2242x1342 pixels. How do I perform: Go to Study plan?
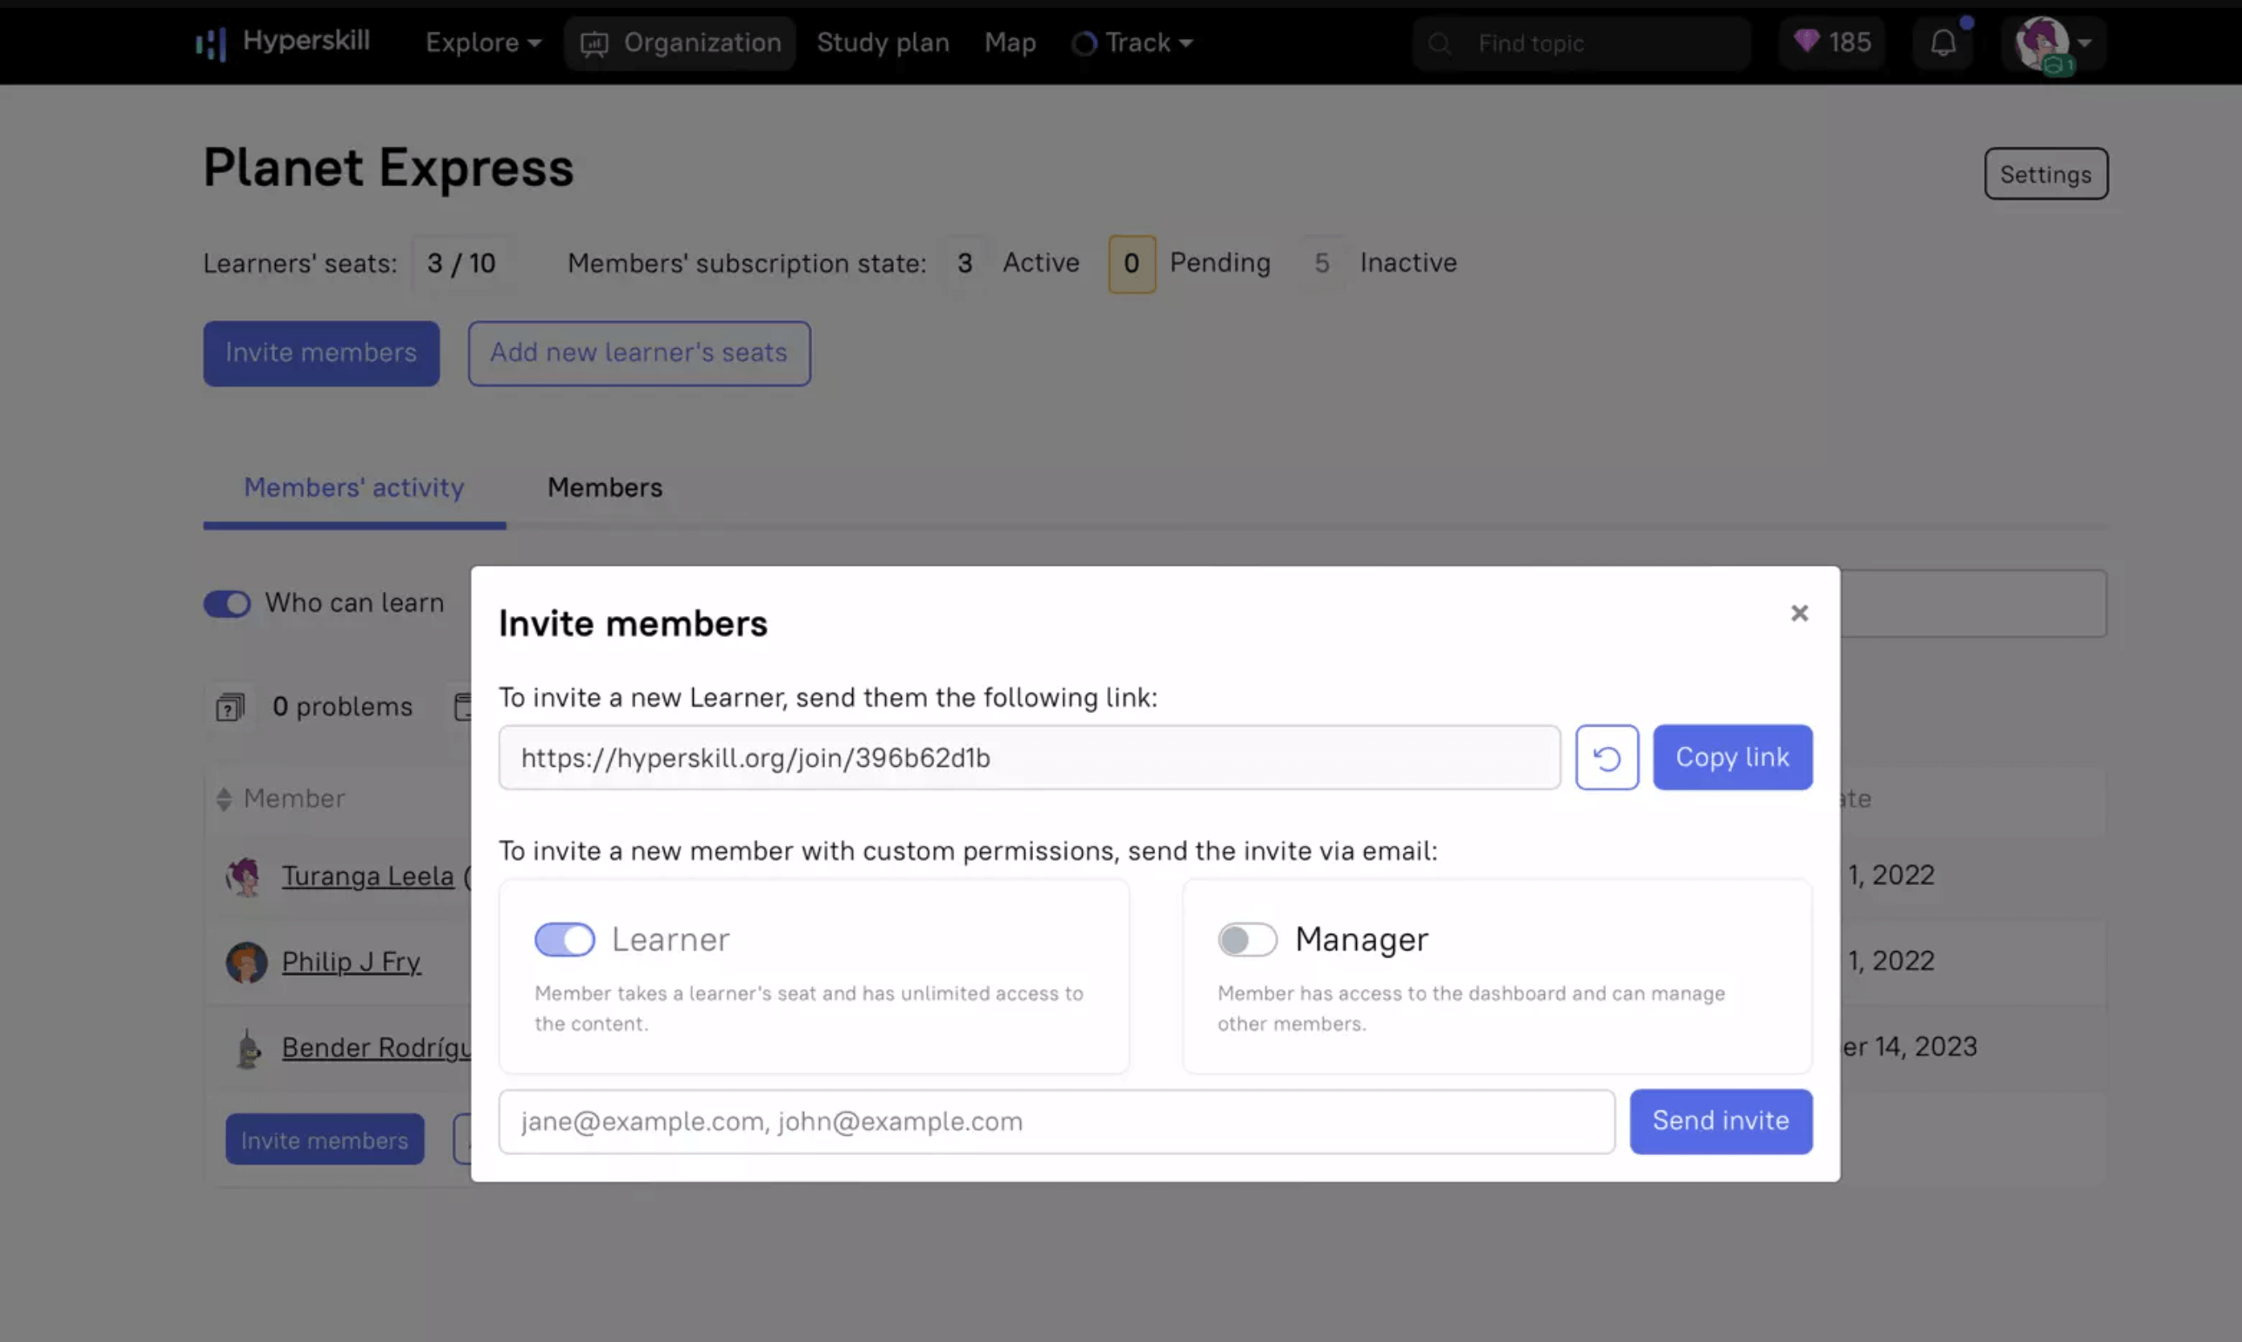(x=883, y=43)
